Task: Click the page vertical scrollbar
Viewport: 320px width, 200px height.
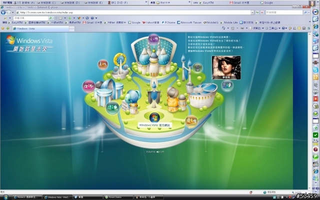Action: point(309,111)
